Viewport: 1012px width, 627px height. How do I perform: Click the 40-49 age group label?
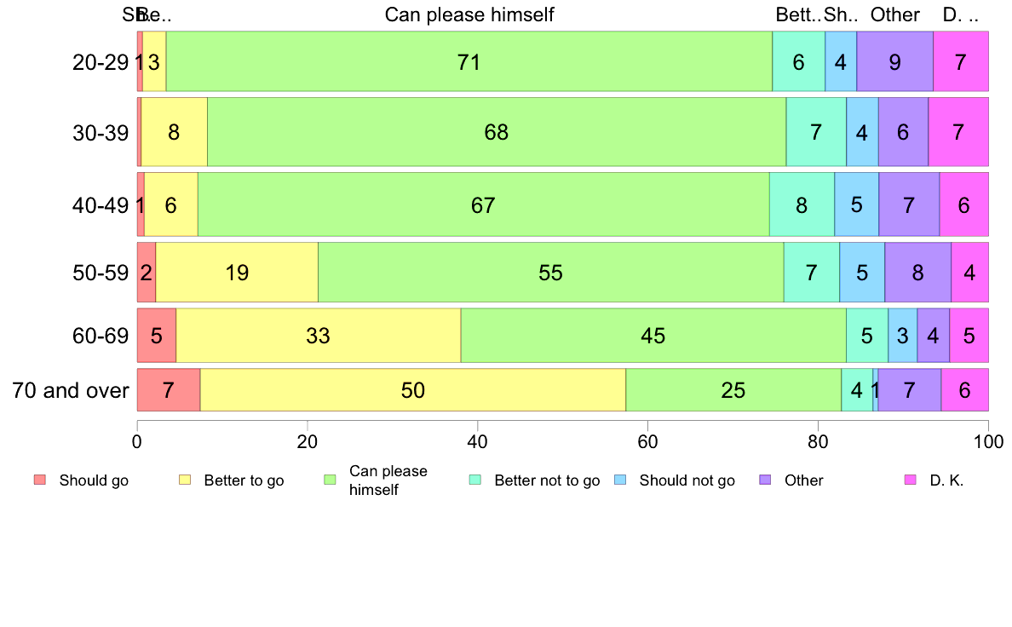[x=101, y=205]
